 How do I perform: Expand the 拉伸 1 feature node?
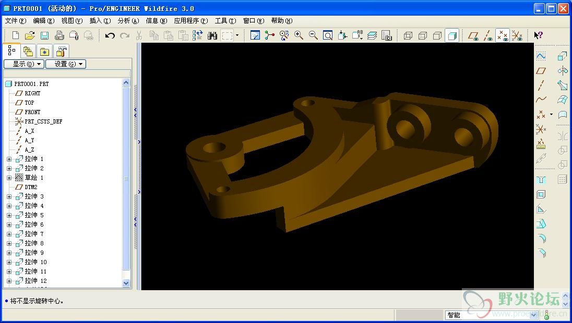point(9,159)
